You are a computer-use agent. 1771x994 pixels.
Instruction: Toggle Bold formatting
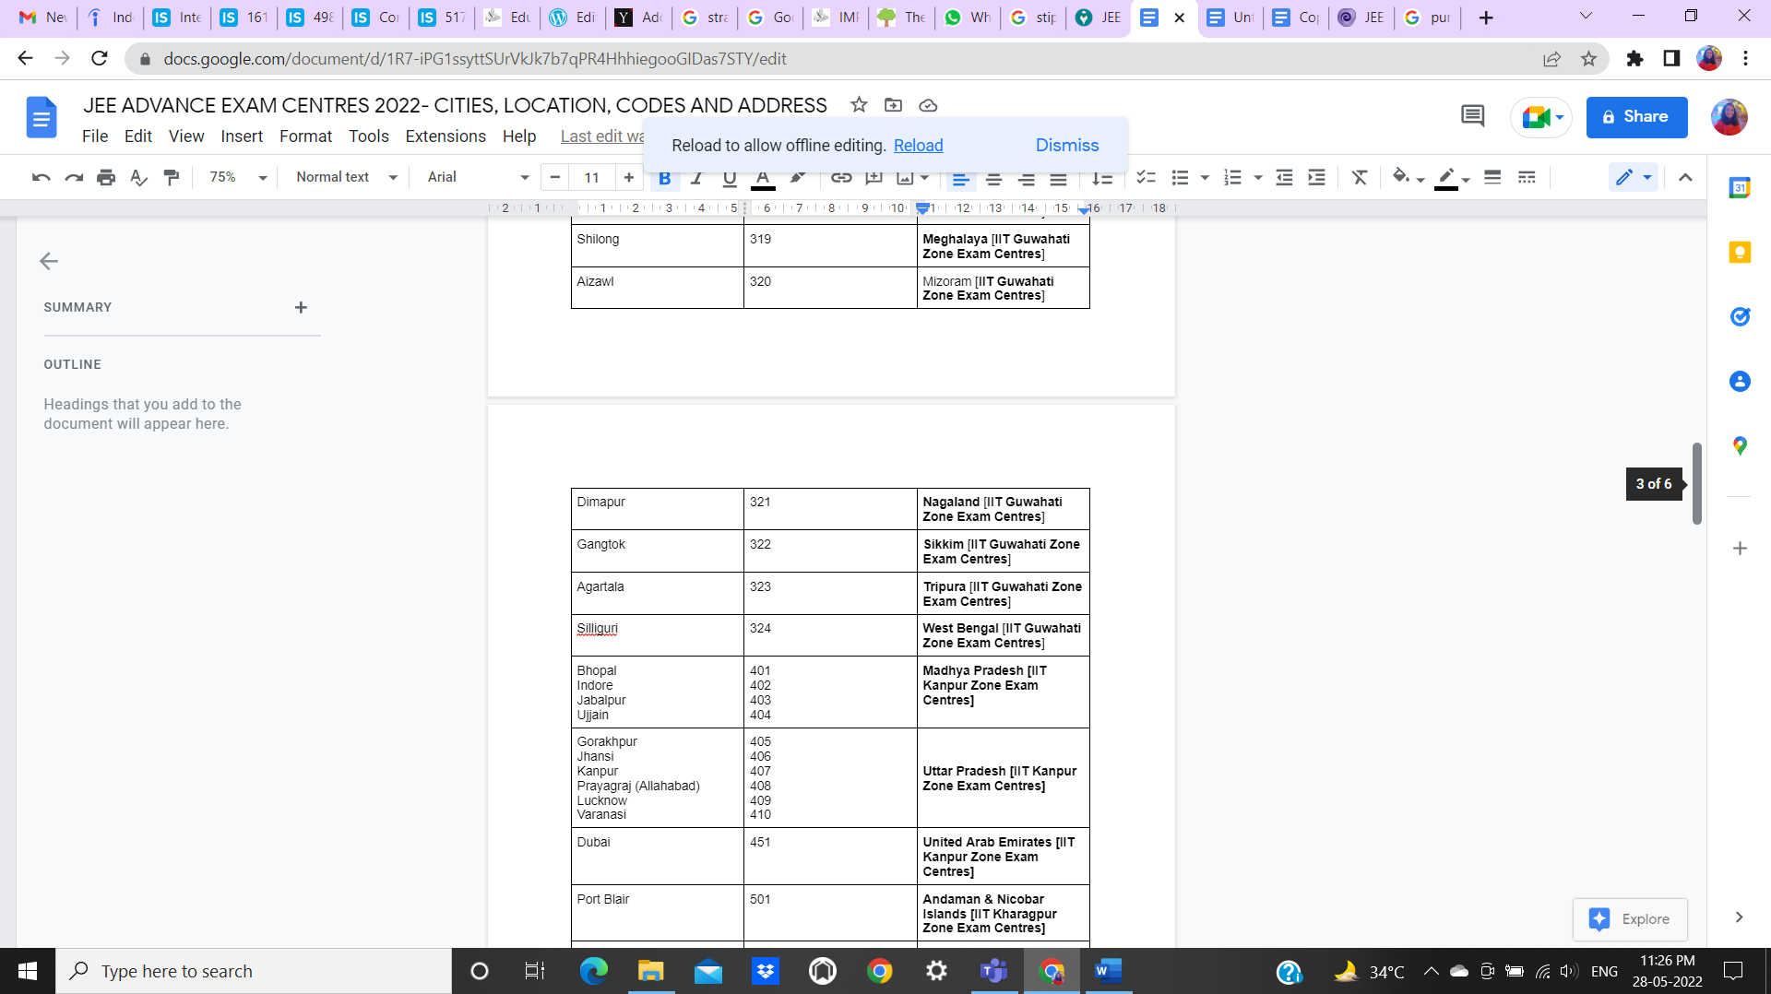click(664, 179)
